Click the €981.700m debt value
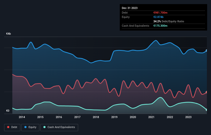The width and height of the screenshot is (211, 135). click(x=160, y=13)
